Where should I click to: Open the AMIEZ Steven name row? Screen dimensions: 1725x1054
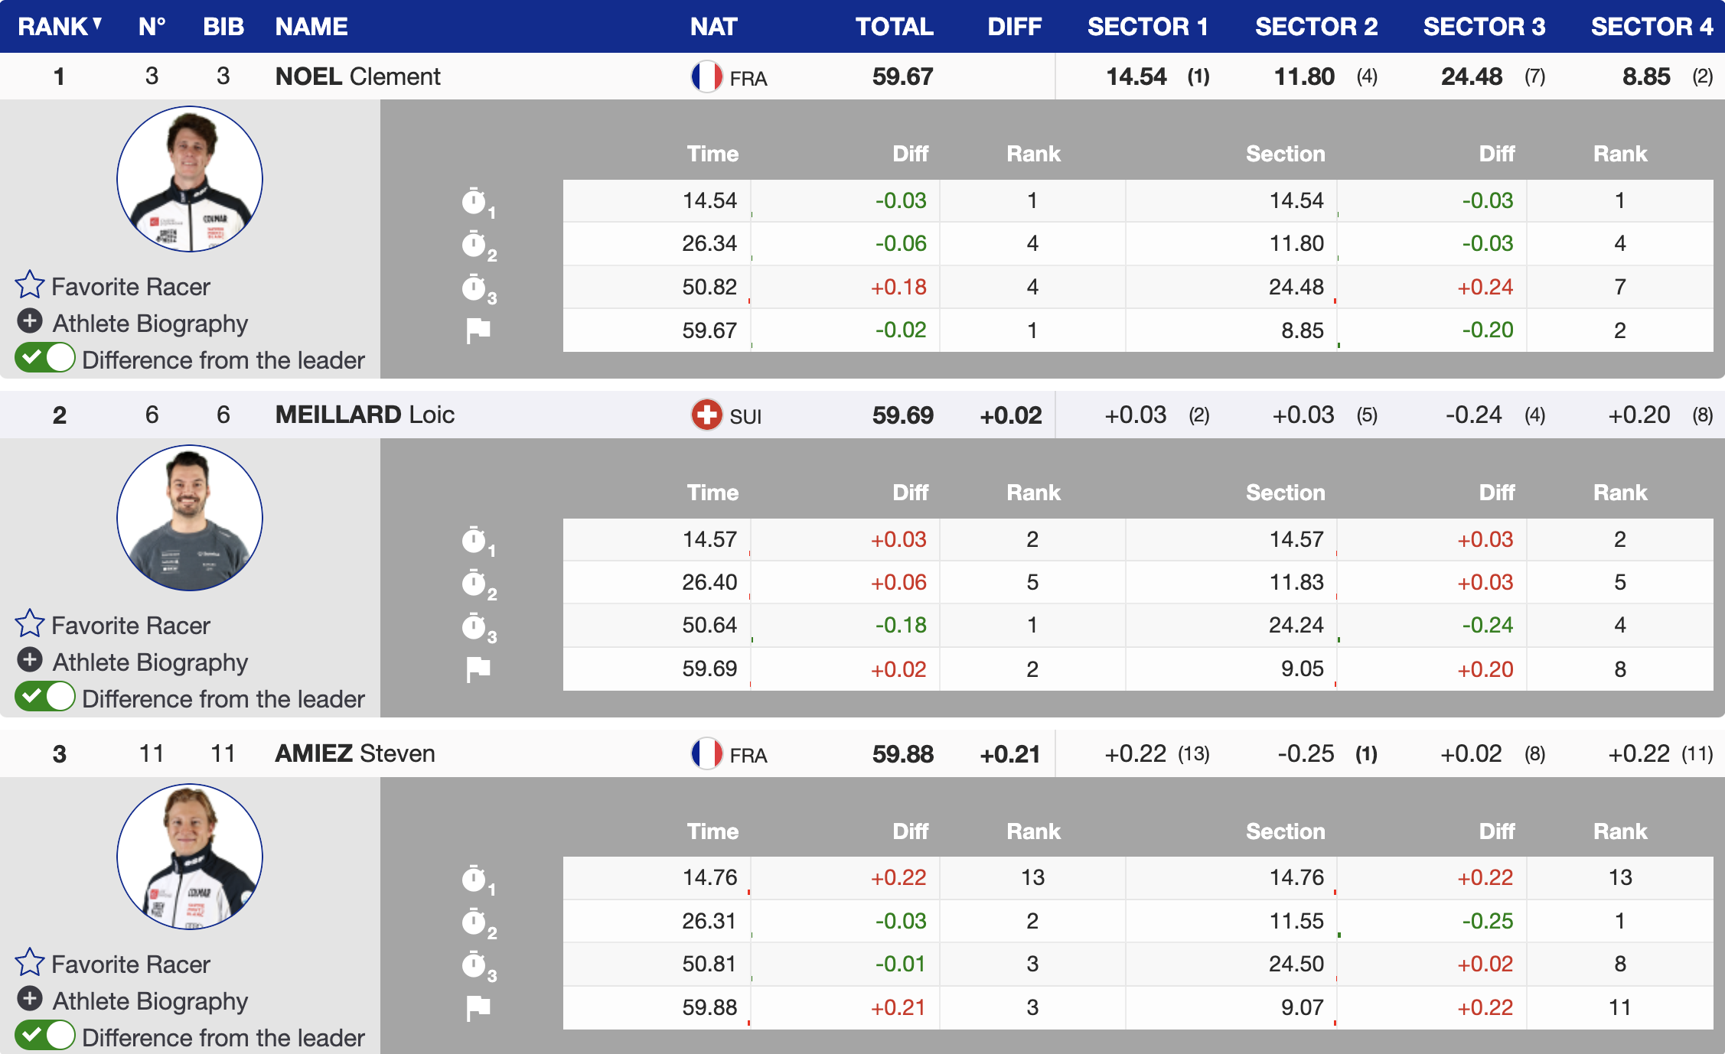[354, 753]
